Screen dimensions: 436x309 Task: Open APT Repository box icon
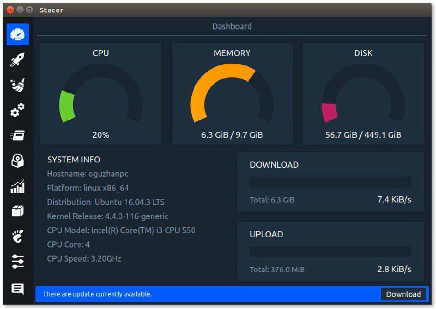tap(17, 211)
